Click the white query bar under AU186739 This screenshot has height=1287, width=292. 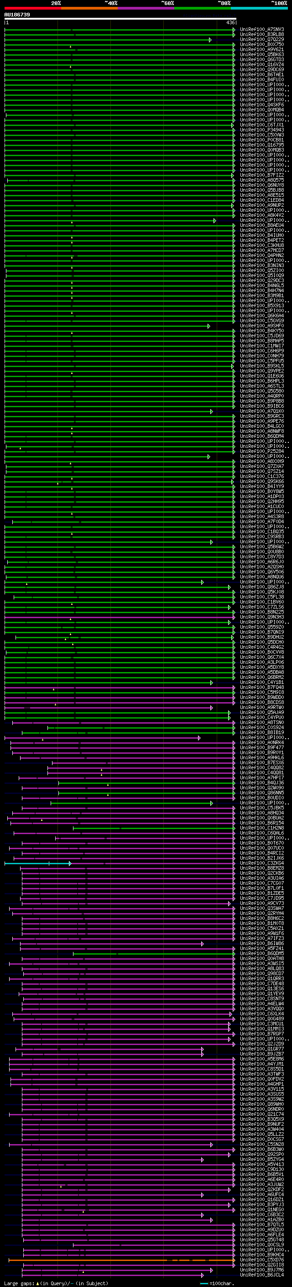coord(120,19)
